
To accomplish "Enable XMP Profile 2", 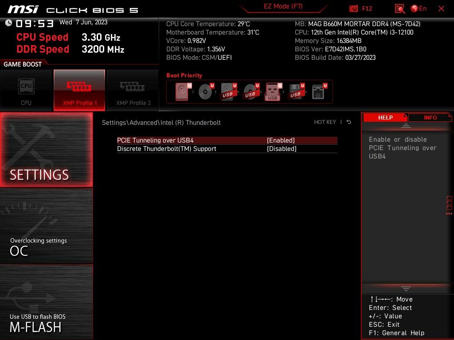I will [133, 90].
